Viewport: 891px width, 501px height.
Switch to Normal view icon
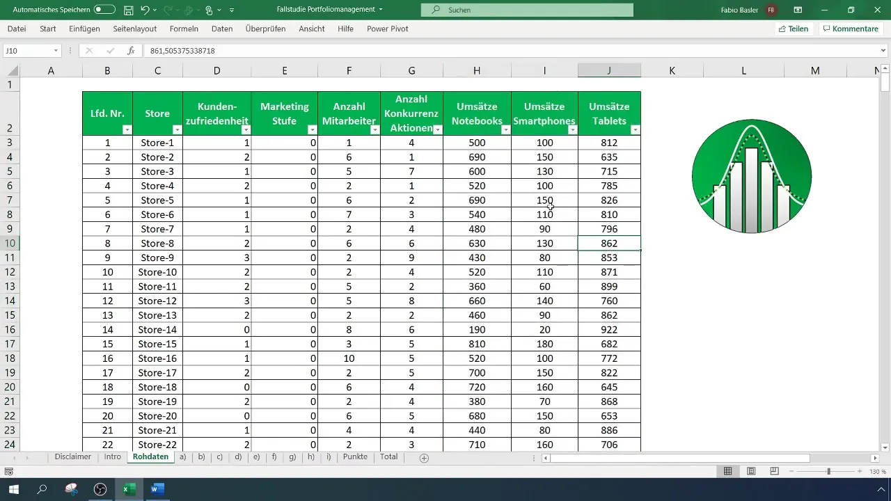(727, 471)
